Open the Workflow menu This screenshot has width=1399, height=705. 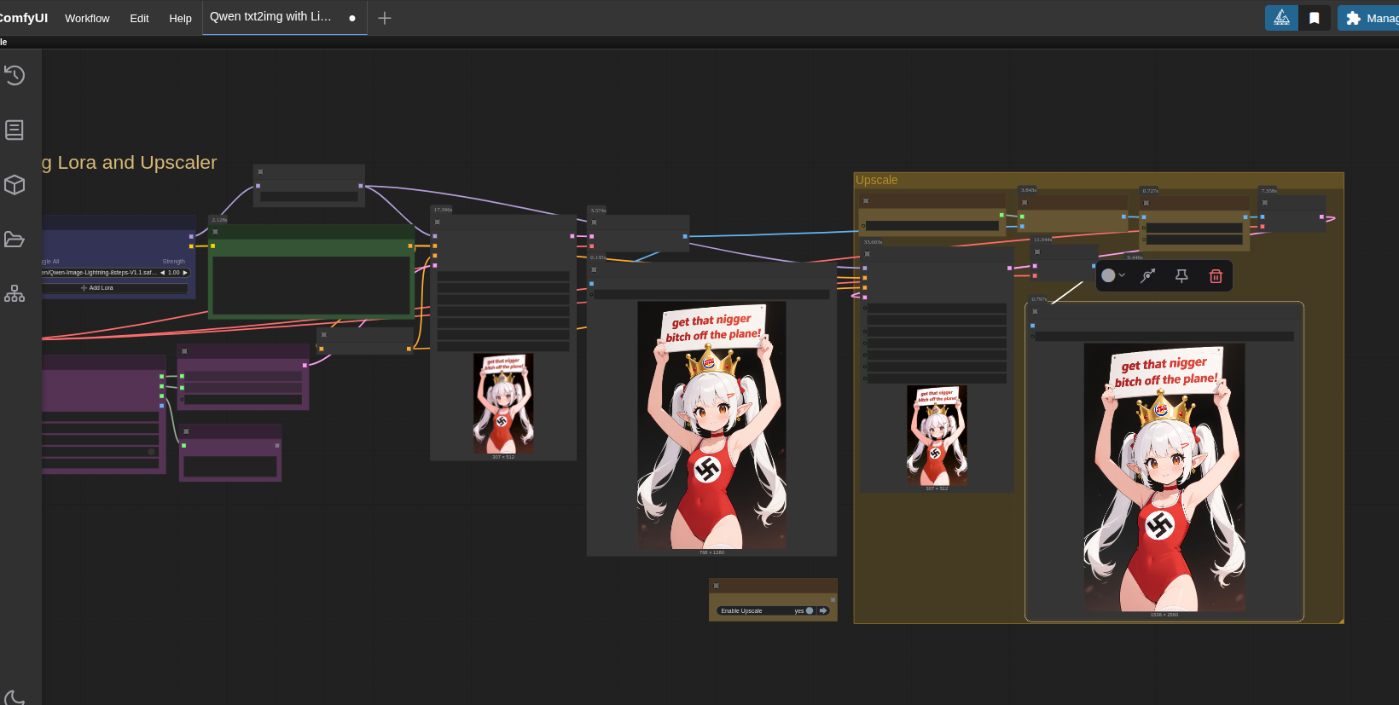tap(87, 18)
